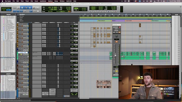This screenshot has width=182, height=102.
Task: Open the GROUPS list pop-up menu
Action: (x=15, y=74)
